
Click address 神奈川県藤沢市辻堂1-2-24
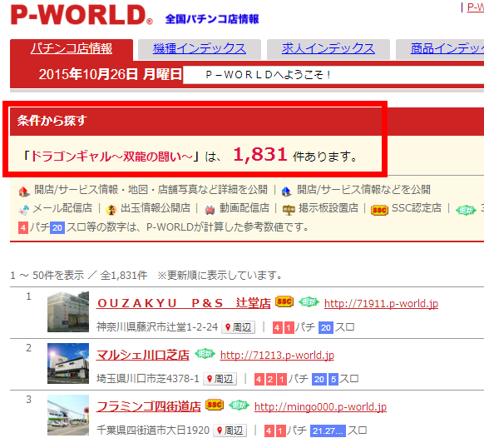[x=157, y=327]
